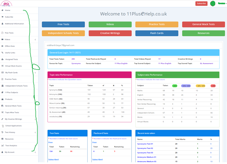Click the Additional Information person icon
The image size is (227, 164).
click(x=2, y=23)
